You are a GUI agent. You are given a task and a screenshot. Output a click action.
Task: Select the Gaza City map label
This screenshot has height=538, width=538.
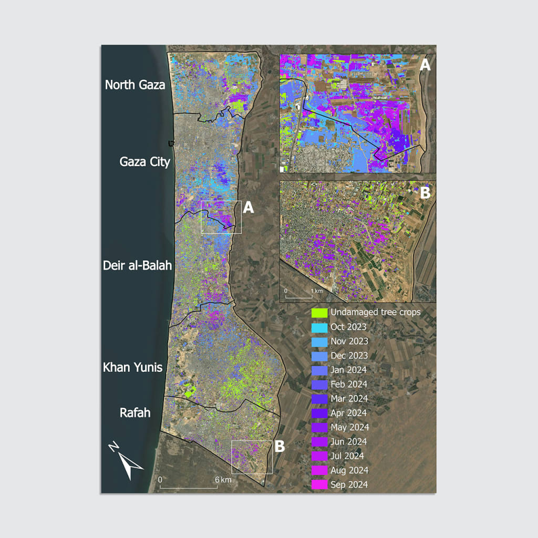coord(144,162)
